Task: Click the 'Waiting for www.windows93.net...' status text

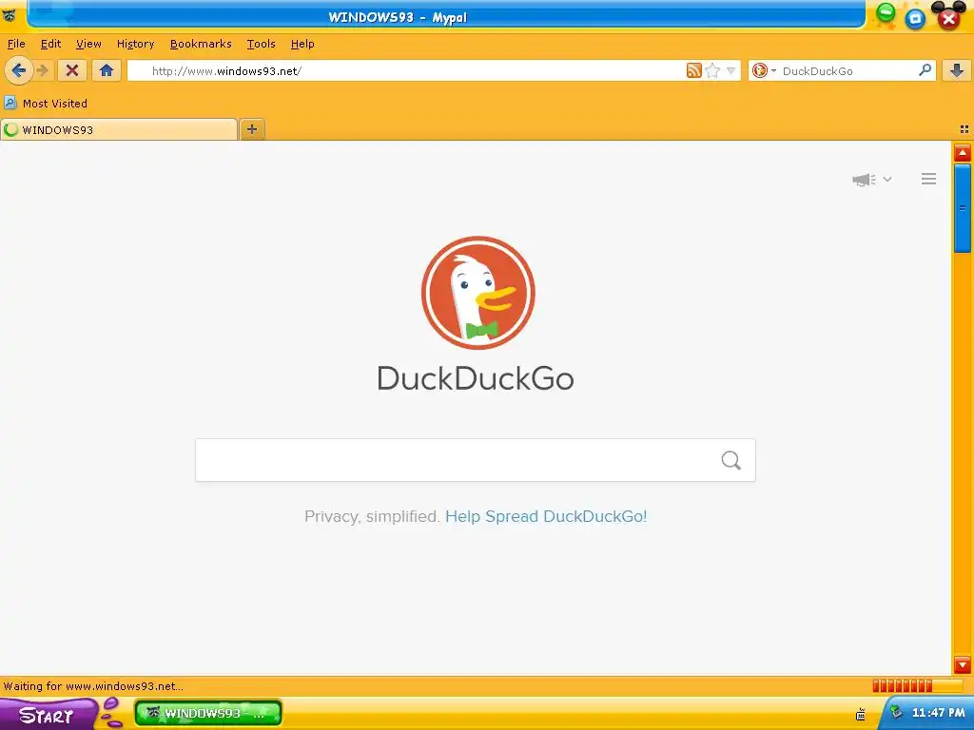Action: coord(93,686)
